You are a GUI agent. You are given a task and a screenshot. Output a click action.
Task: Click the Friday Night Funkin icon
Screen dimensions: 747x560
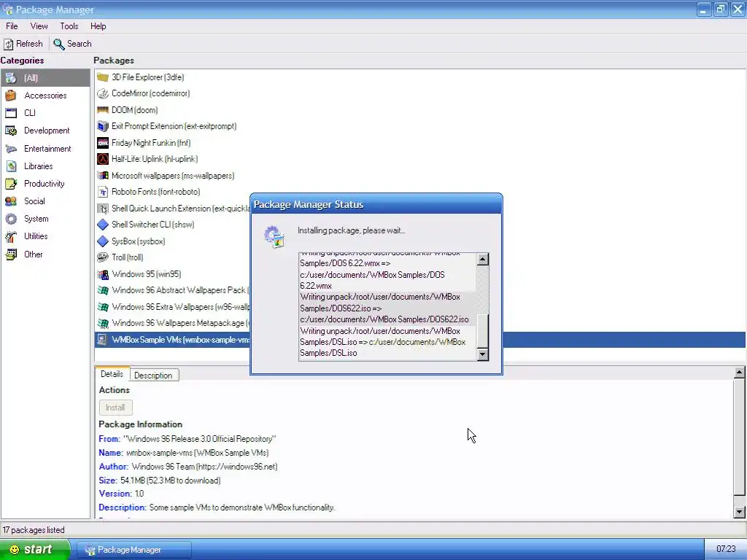coord(103,143)
